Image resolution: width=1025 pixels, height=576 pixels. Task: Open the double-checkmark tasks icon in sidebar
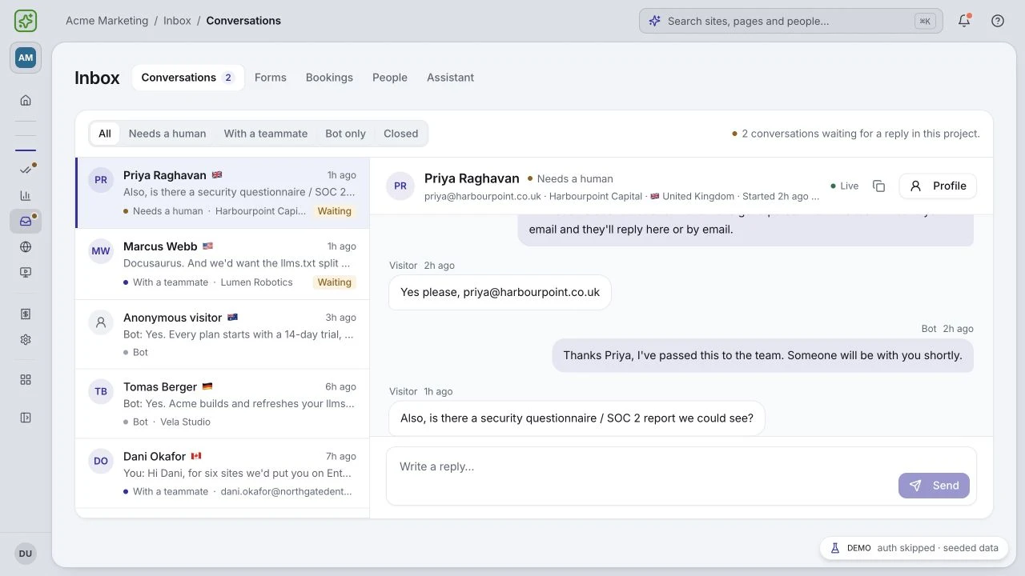coord(26,170)
